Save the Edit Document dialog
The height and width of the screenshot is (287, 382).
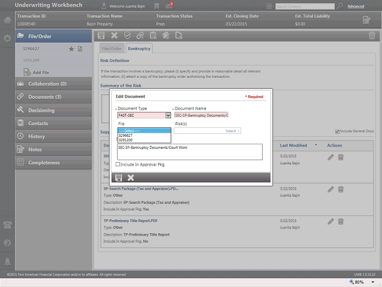pyautogui.click(x=118, y=178)
